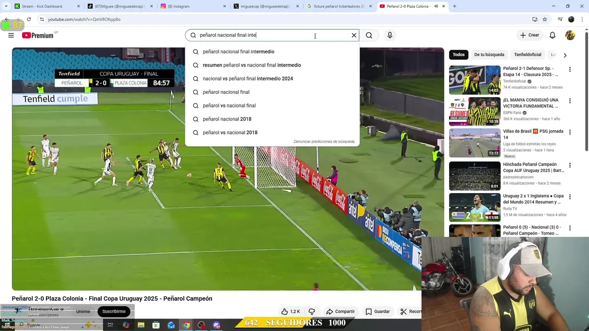
Task: Share the video via Compartir
Action: [x=340, y=311]
